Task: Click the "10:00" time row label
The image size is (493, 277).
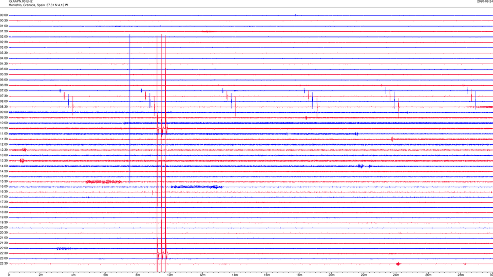Action: (4, 123)
